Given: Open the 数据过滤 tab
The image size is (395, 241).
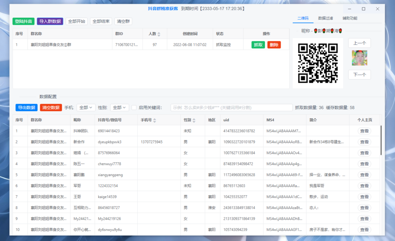Looking at the screenshot, I should tap(326, 18).
